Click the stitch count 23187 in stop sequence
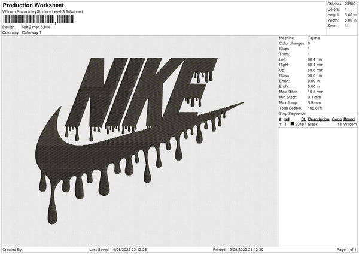The width and height of the screenshot is (359, 254). coord(300,124)
